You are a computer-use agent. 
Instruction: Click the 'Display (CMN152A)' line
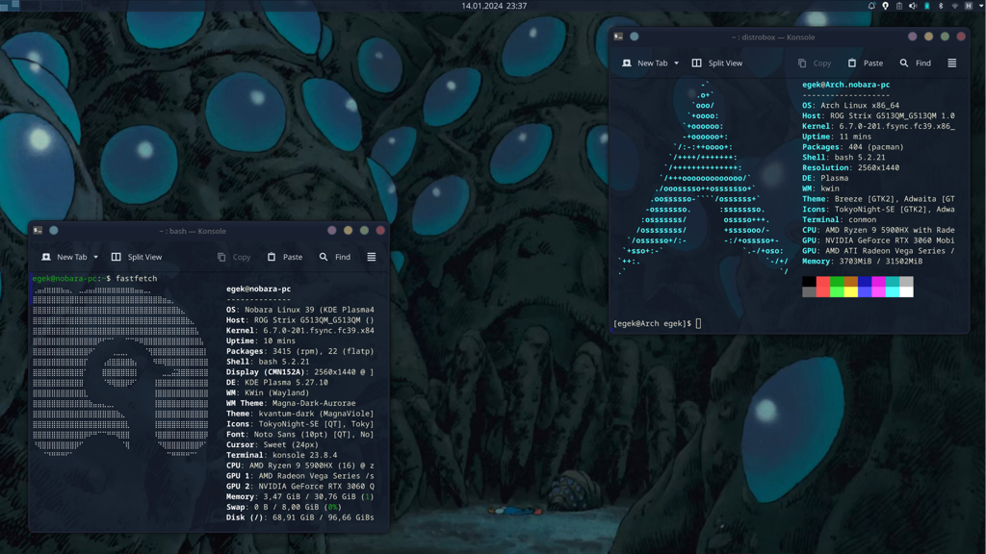pos(300,372)
